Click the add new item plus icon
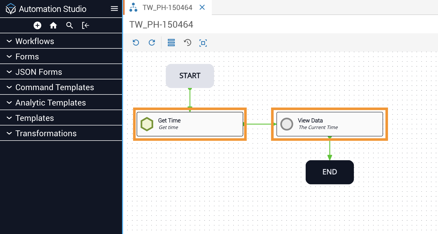 pyautogui.click(x=37, y=25)
